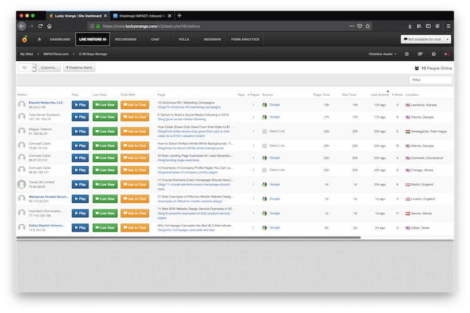
Task: Open the Polls tab
Action: click(184, 40)
